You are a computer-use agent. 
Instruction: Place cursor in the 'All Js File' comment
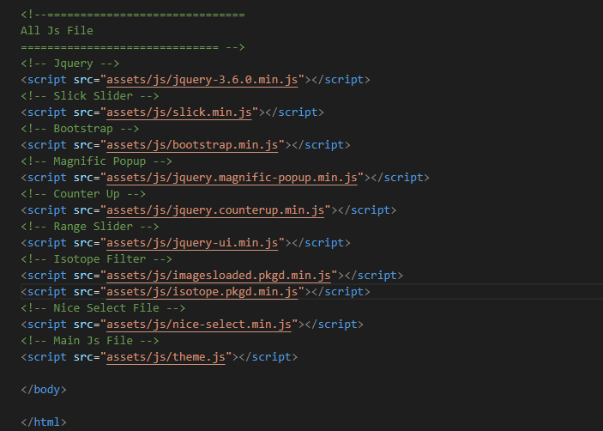[x=57, y=31]
